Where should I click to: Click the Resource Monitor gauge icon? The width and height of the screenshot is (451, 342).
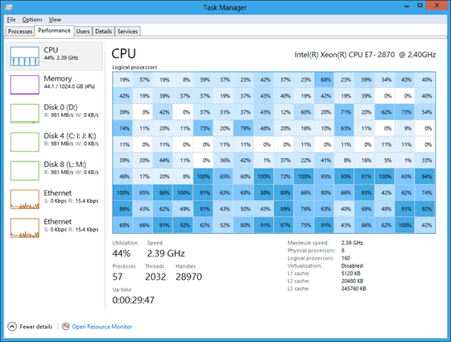(65, 326)
